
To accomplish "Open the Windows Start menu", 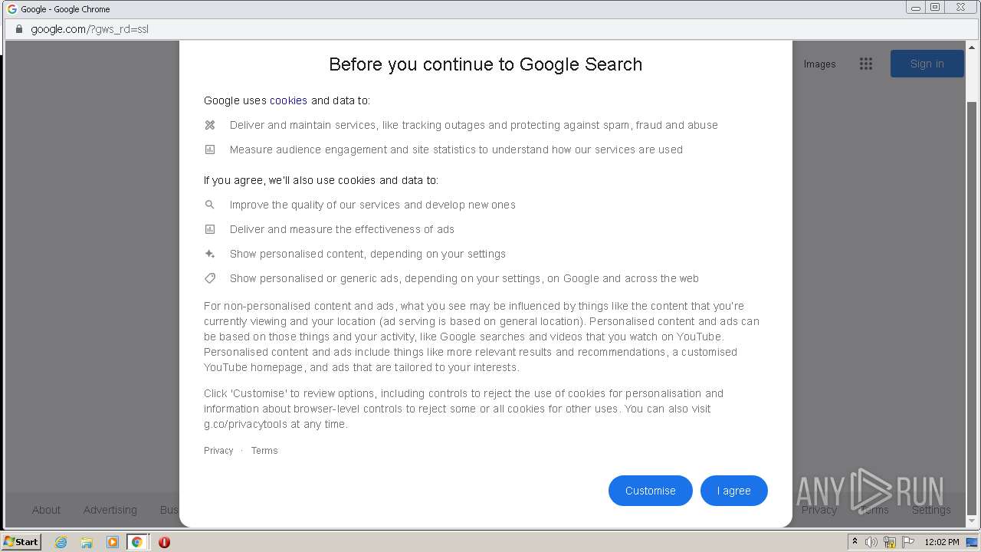I will point(21,542).
